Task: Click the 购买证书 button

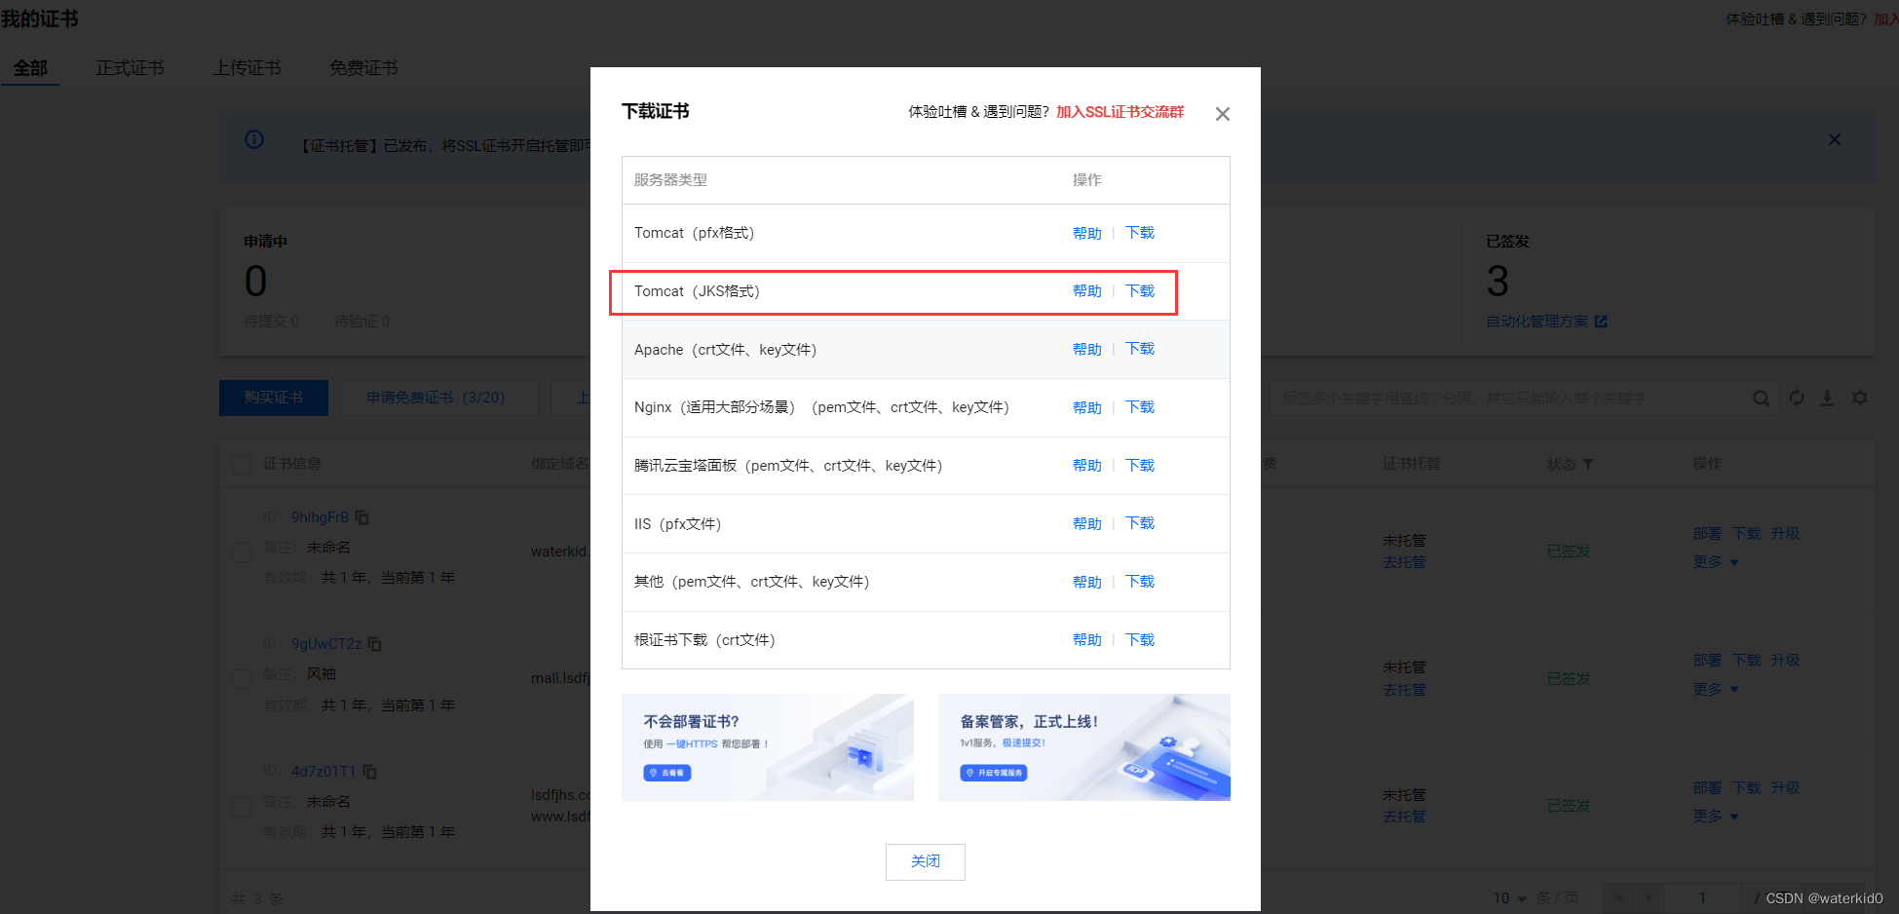Action: click(x=274, y=398)
